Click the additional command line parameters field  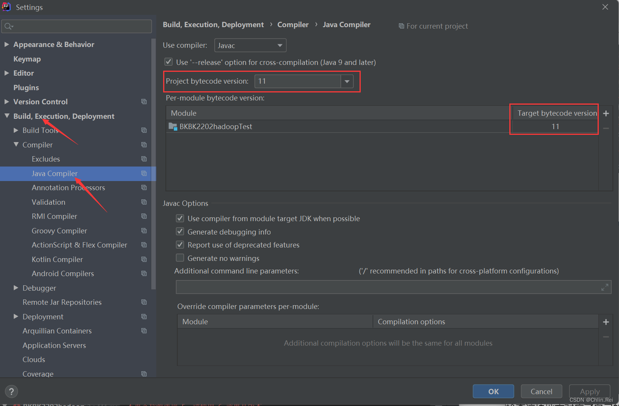394,287
